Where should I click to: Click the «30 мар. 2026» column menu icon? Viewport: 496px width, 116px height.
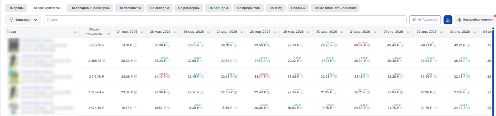coord(342,32)
